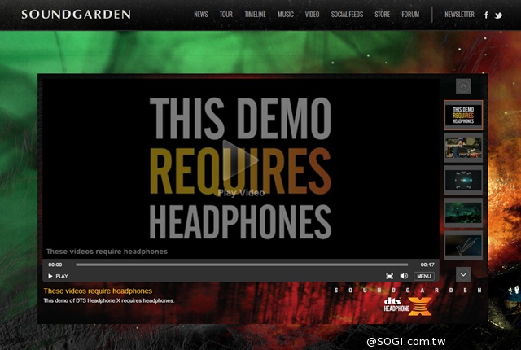Open the band's Twitter page icon
Screen dimensions: 521x350
pyautogui.click(x=499, y=15)
